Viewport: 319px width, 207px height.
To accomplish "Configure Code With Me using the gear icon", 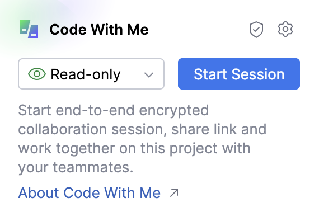I will (x=285, y=29).
